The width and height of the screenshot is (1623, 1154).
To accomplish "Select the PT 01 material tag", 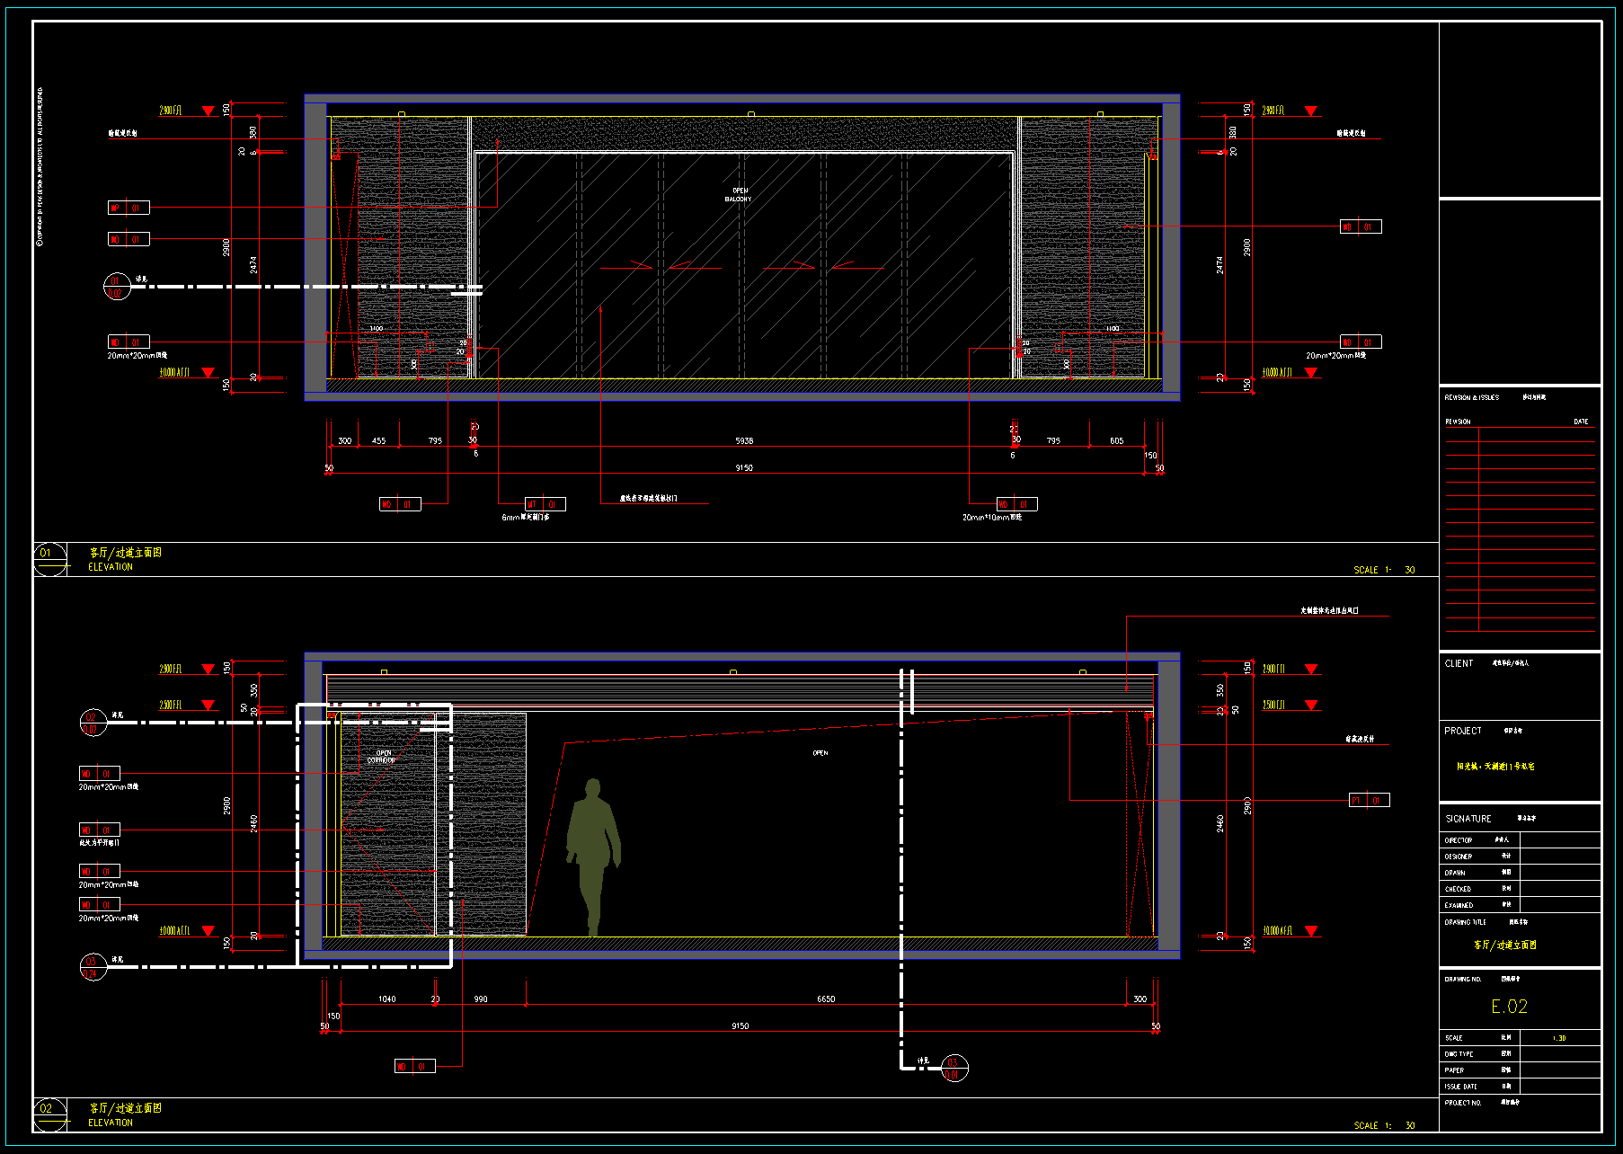I will point(1370,800).
